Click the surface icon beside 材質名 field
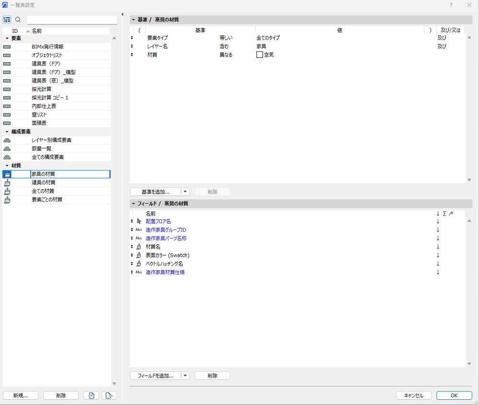479x405 pixels. 139,247
